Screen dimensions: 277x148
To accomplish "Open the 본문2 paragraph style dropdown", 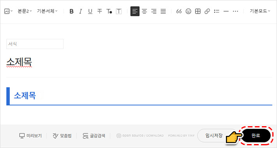I will coord(25,11).
